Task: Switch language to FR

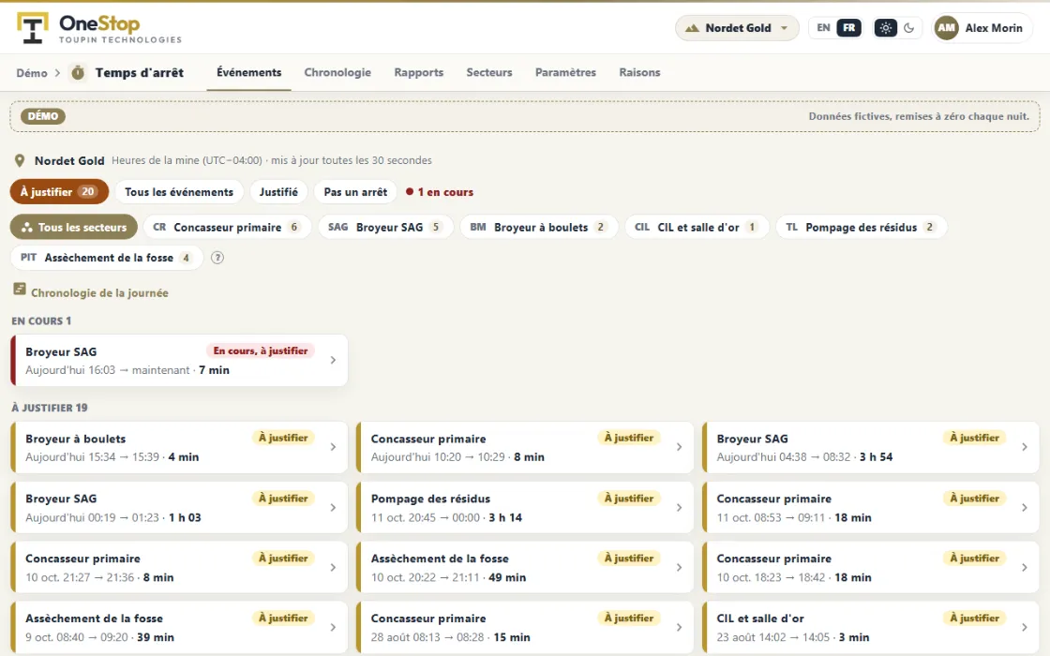Action: 848,28
